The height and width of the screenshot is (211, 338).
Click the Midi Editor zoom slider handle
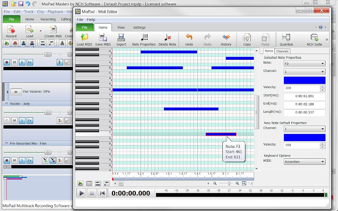229,183
